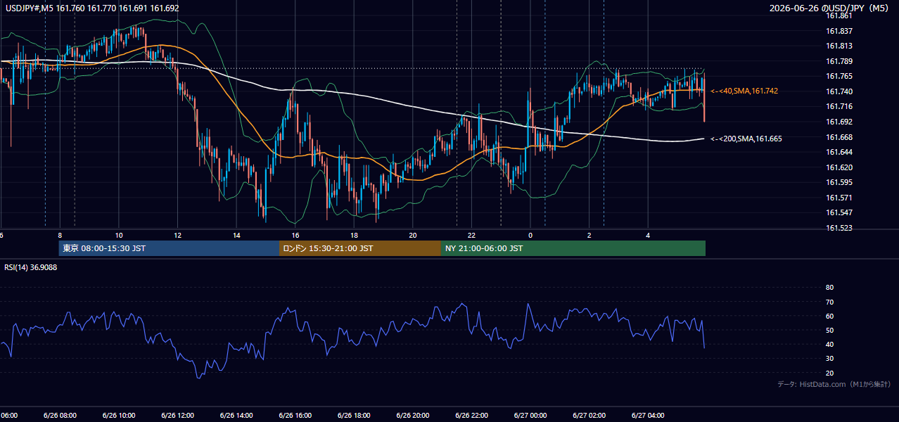Image resolution: width=899 pixels, height=422 pixels.
Task: Click the 6/27 00:00 time label
Action: click(x=530, y=416)
